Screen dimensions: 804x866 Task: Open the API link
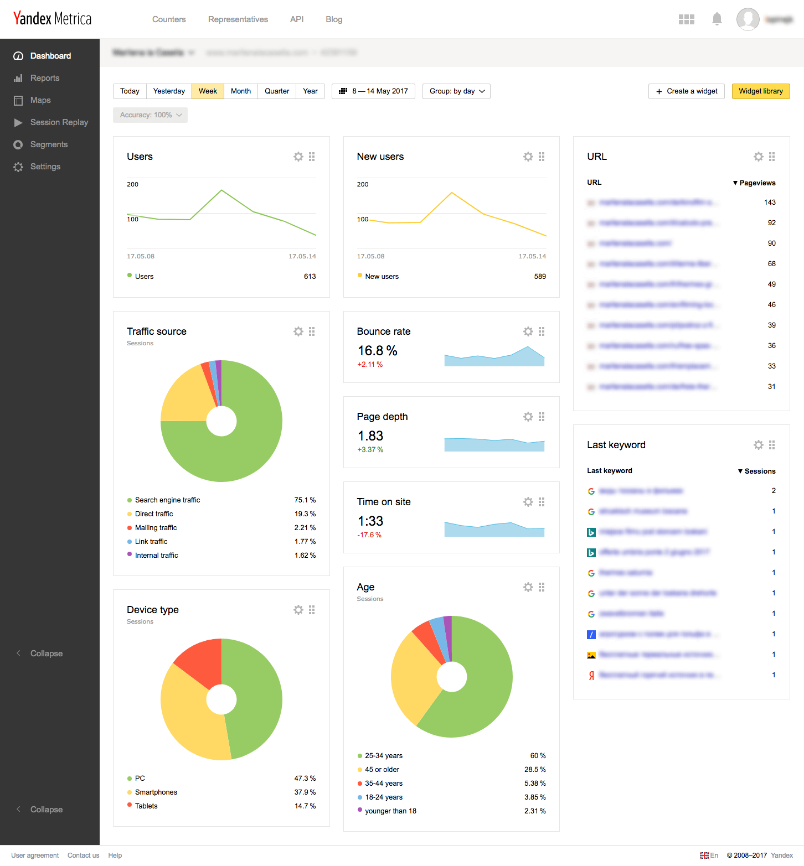tap(297, 19)
